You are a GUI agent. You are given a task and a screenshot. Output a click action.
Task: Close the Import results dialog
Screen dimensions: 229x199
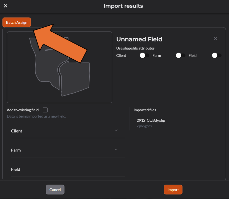tap(6, 6)
